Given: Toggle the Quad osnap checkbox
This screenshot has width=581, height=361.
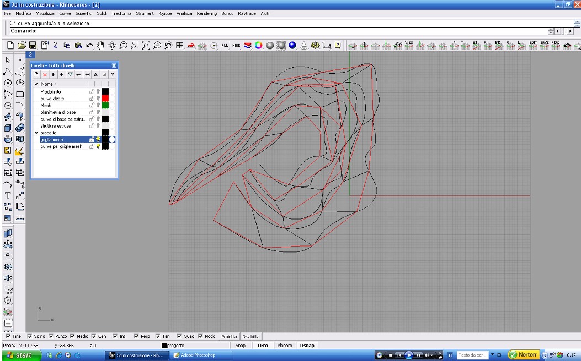Looking at the screenshot, I should click(179, 336).
